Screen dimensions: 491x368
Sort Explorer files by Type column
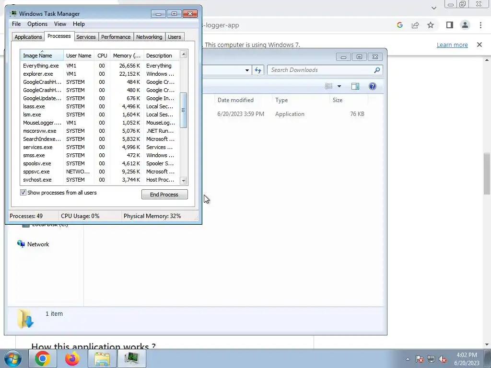(301, 100)
